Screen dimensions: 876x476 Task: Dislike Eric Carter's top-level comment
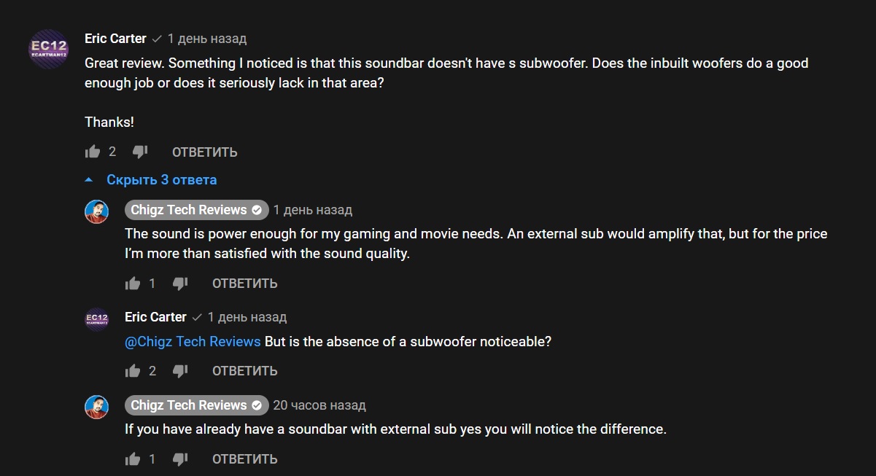point(140,152)
